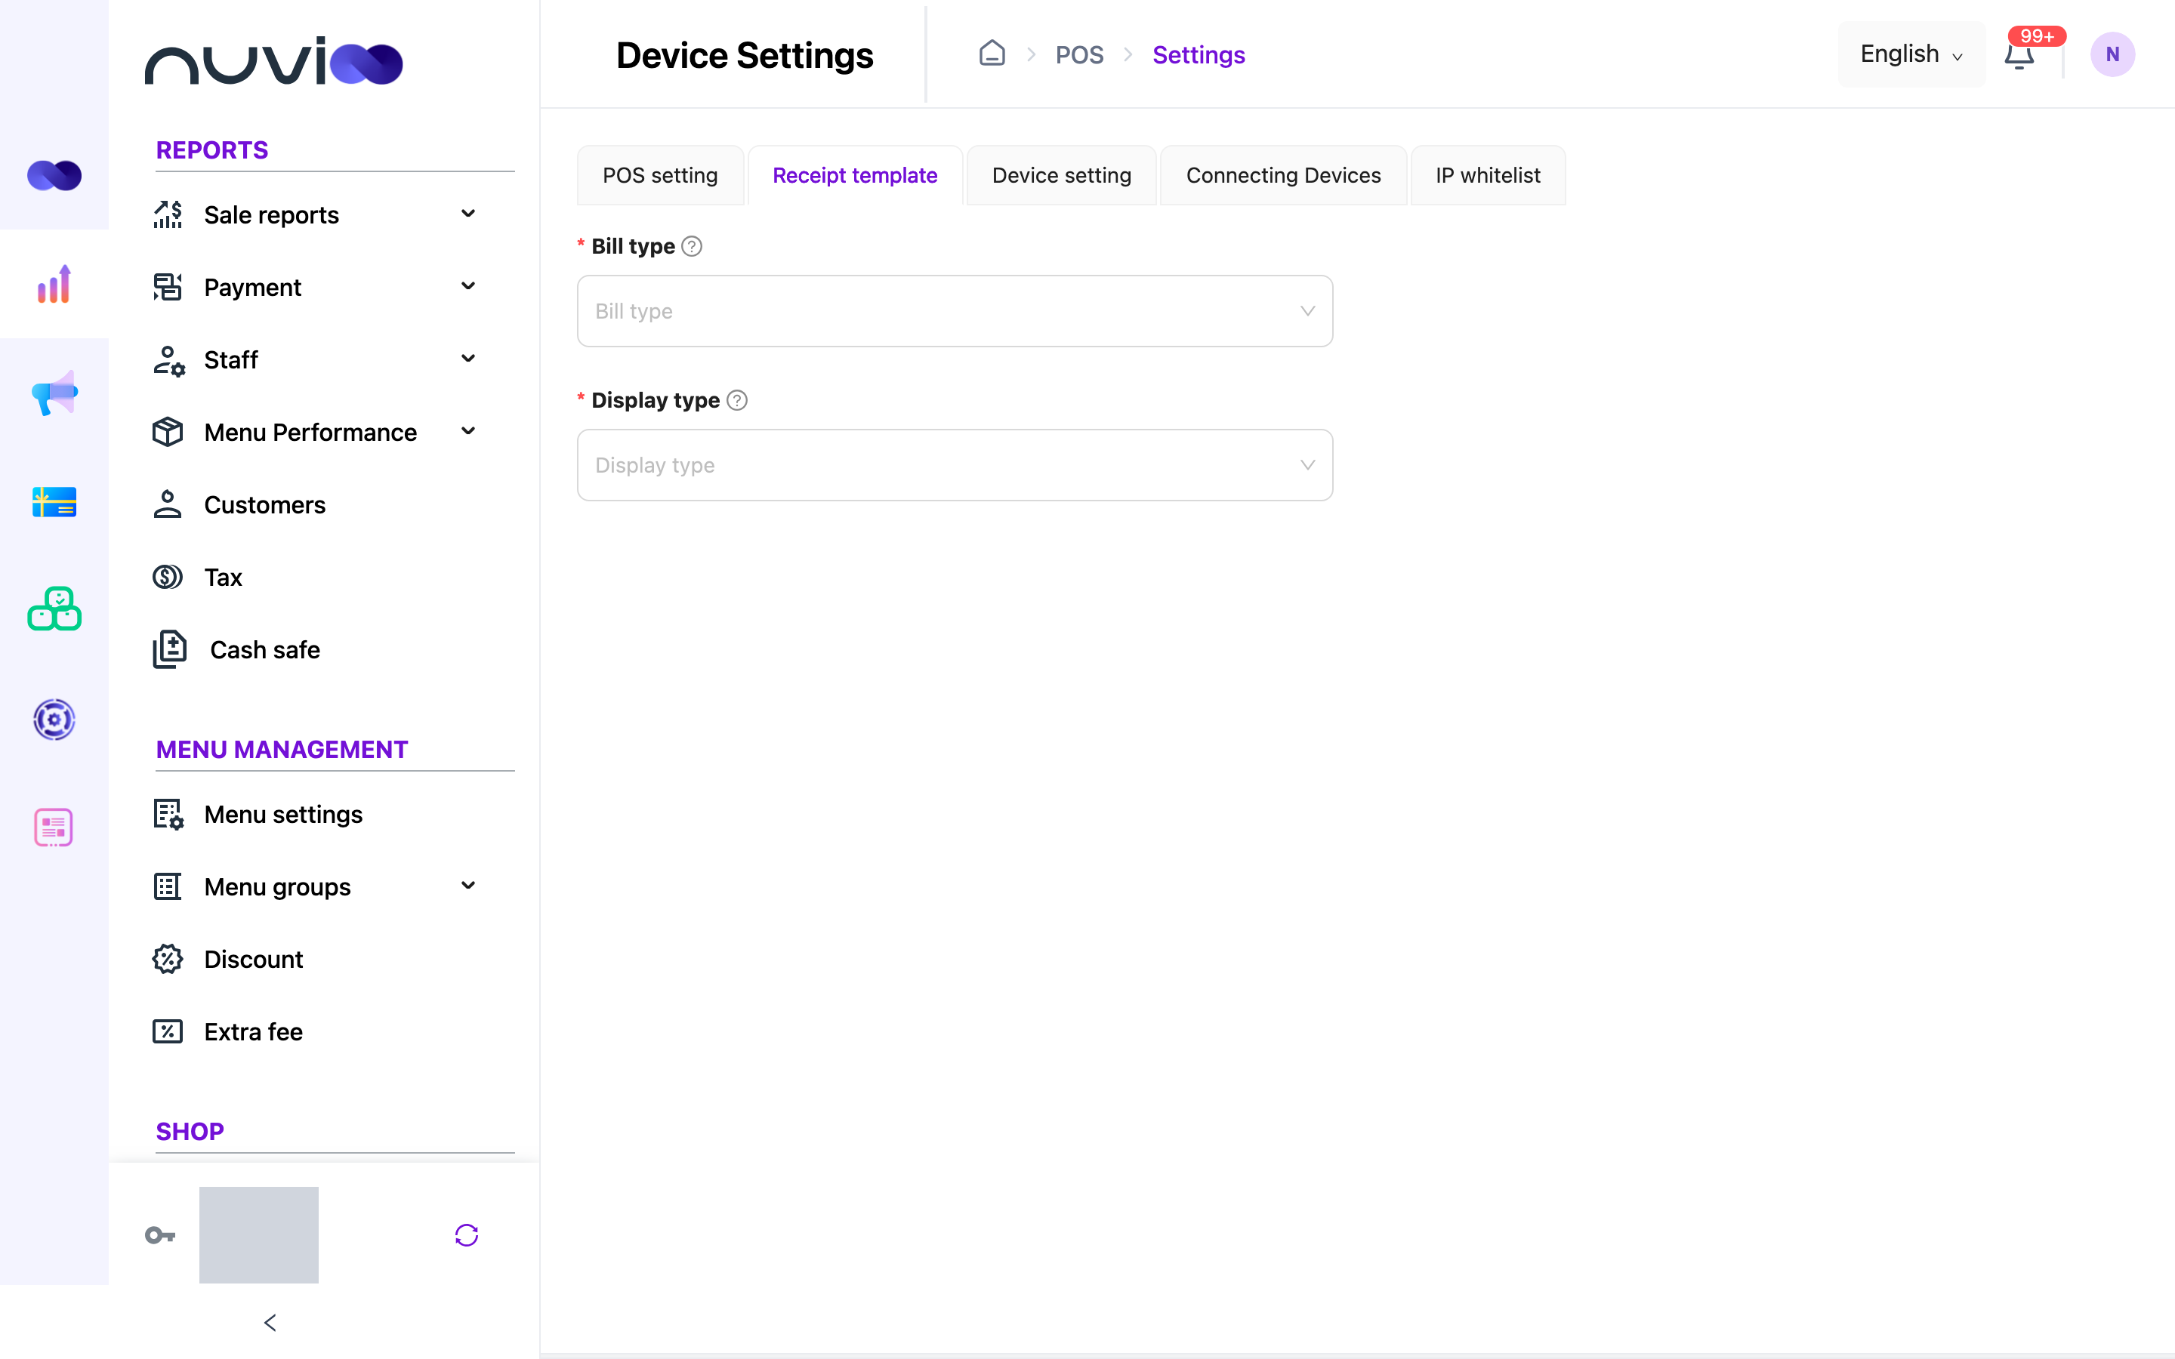Viewport: 2175px width, 1359px height.
Task: Open the notifications bell with 99+ badge
Action: click(2019, 55)
